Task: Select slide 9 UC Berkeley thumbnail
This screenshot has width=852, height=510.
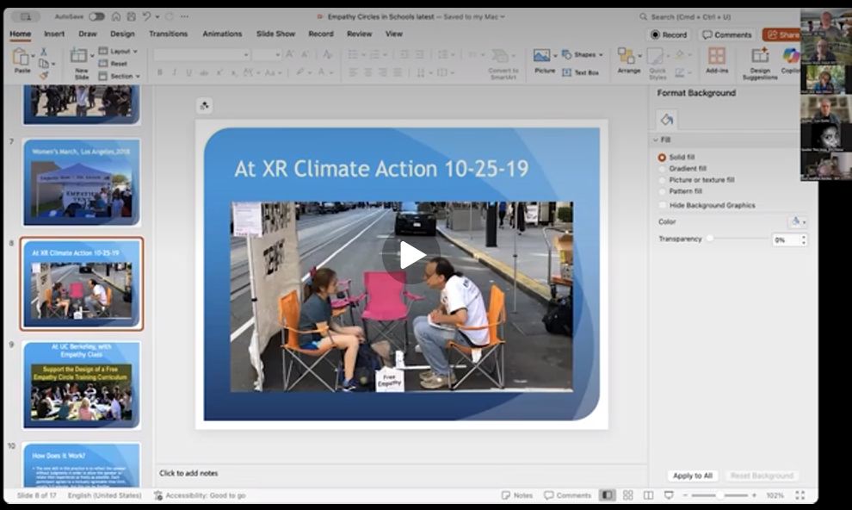Action: pyautogui.click(x=82, y=384)
